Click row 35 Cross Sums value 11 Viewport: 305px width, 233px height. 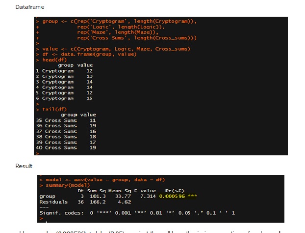(66, 120)
